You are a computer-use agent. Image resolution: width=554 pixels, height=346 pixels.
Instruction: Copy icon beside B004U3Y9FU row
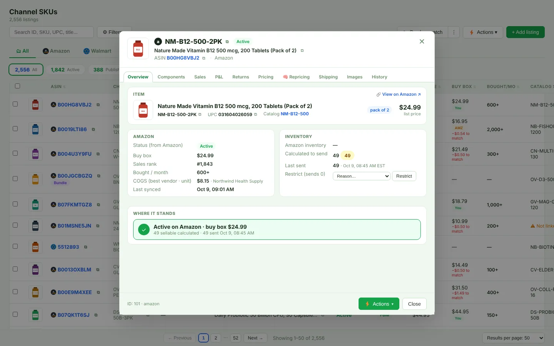pyautogui.click(x=98, y=154)
